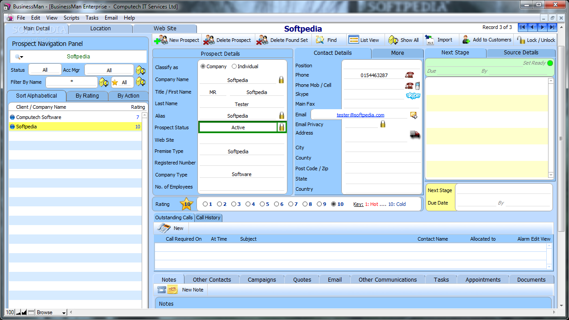Click the red telephone icon beside Phone number

point(409,75)
